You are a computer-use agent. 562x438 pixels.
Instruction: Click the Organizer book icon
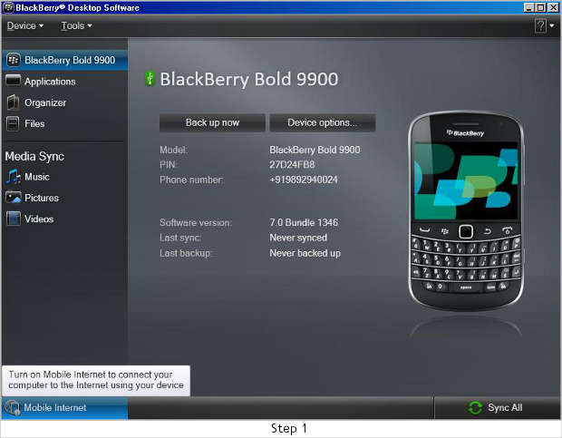(14, 102)
